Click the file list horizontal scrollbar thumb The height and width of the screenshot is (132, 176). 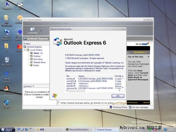tap(77, 90)
